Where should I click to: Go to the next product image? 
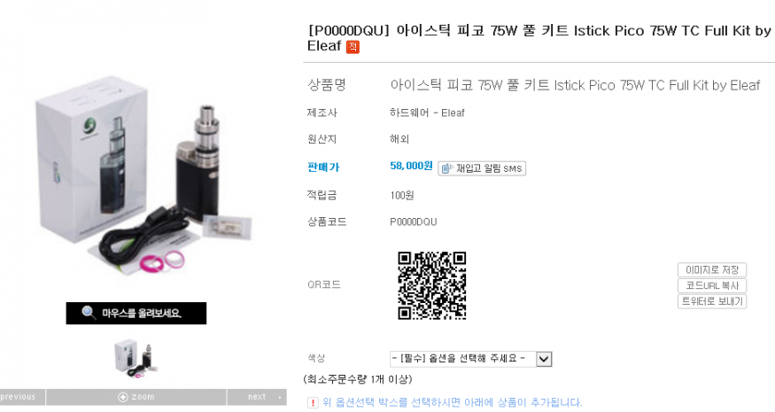tap(257, 397)
